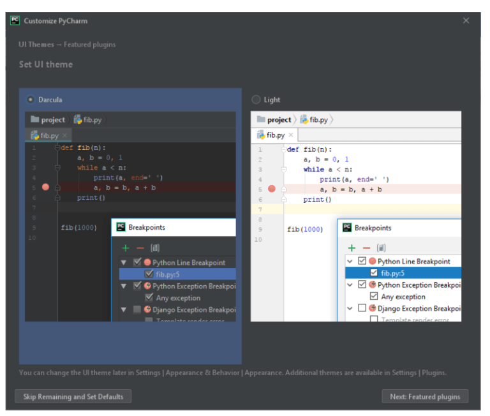Click the 'Light' theme label
This screenshot has width=490, height=416.
(x=272, y=100)
